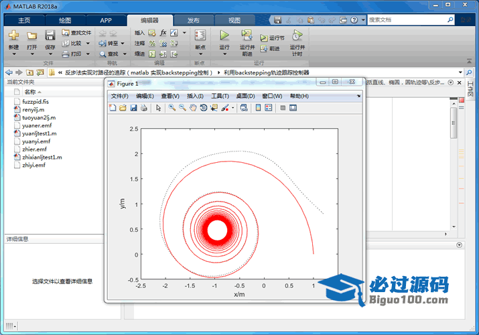Screen dimensions: 479x335
Task: Click the 前进 (Advance) button
Action: 270,48
